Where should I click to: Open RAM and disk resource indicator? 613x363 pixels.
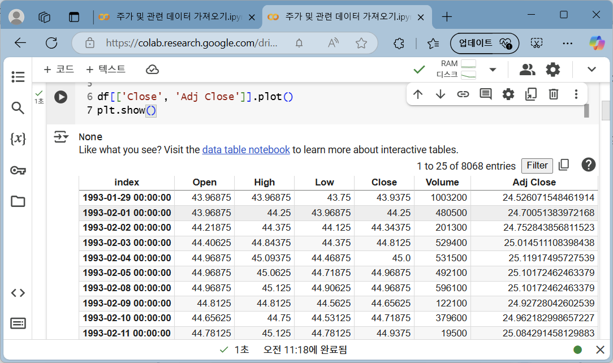point(456,69)
